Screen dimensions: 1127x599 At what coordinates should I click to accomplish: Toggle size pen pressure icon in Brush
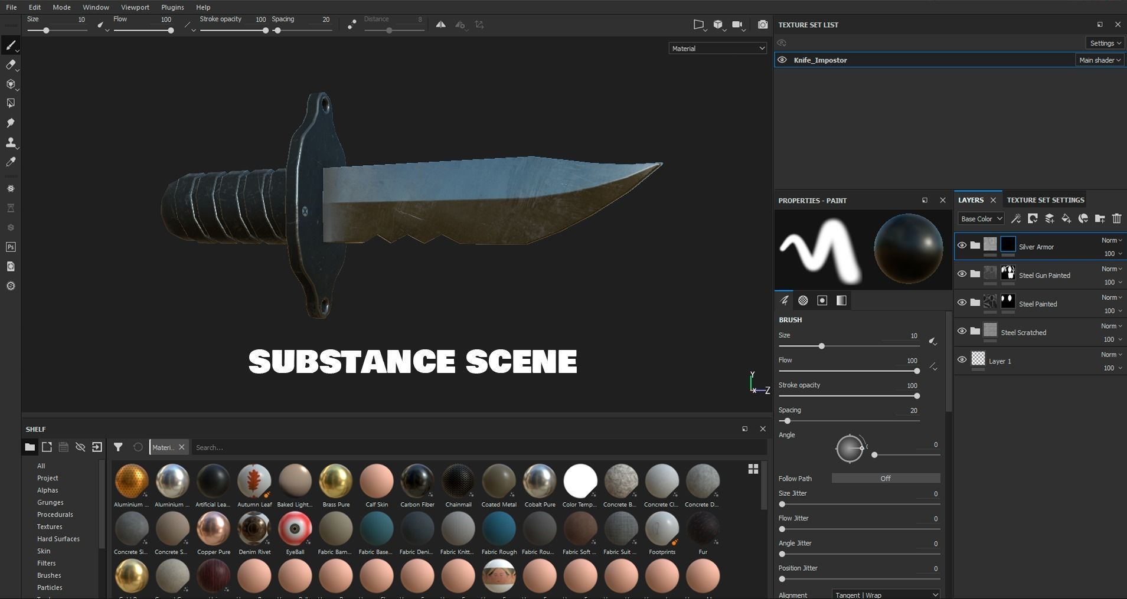tap(933, 342)
